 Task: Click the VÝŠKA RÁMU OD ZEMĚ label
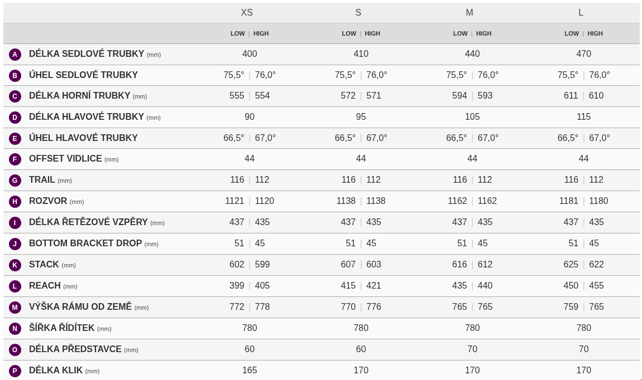(80, 307)
